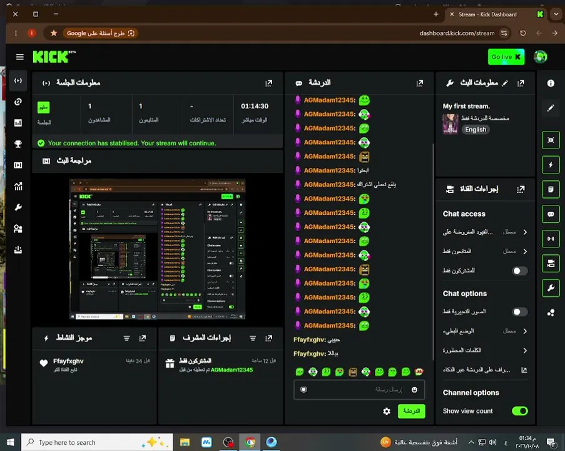565x451 pixels.
Task: Expand the account restrictions chat access row
Action: coord(485,232)
